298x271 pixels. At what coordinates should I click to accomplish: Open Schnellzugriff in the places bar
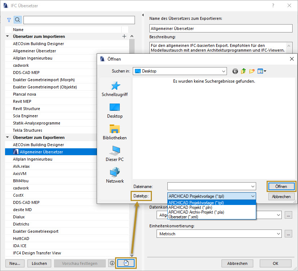pos(115,89)
